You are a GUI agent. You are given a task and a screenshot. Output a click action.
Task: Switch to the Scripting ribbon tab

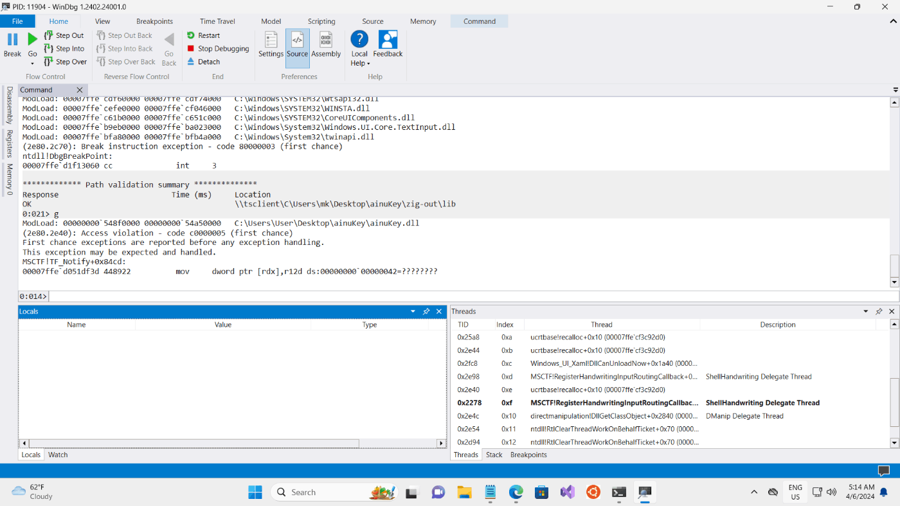click(x=321, y=21)
